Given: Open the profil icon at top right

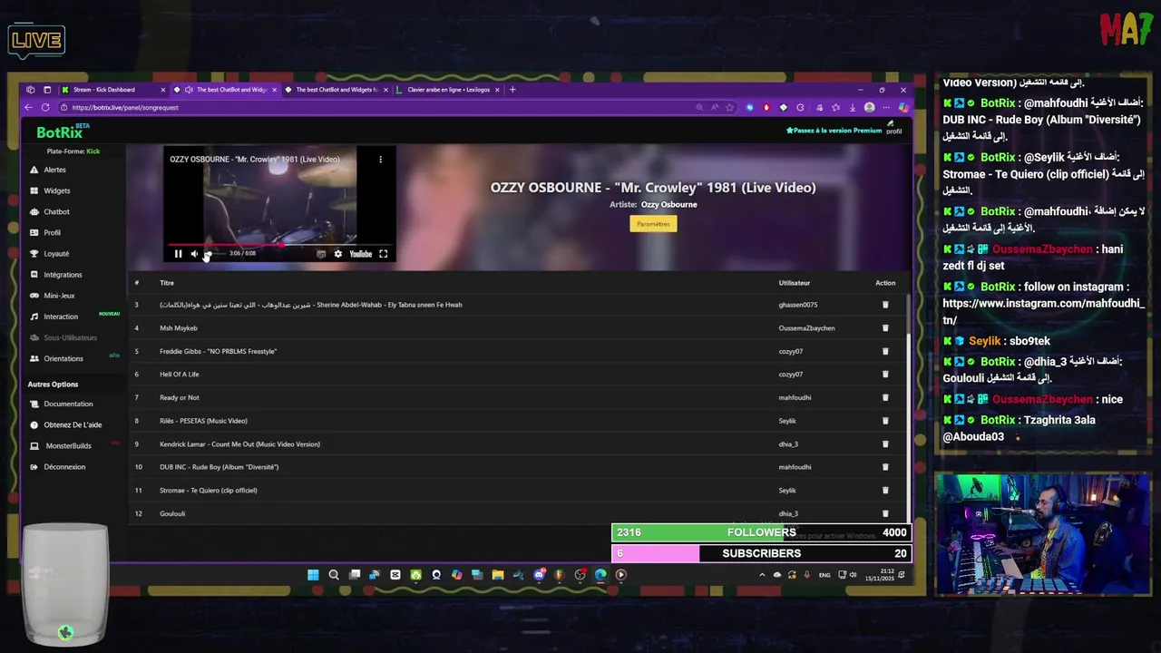Looking at the screenshot, I should click(893, 128).
